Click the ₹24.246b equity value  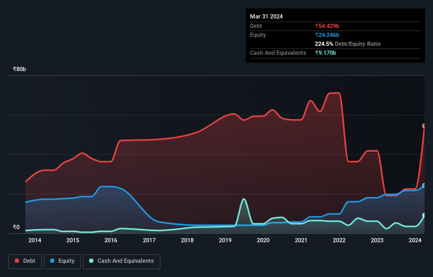click(327, 35)
